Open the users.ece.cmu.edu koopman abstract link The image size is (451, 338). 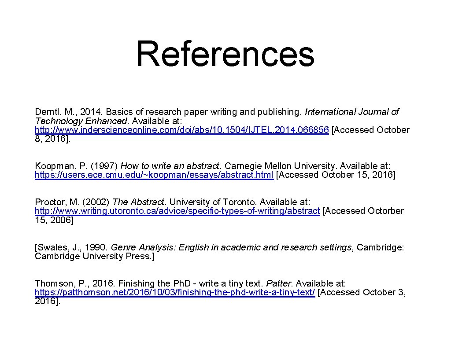154,175
